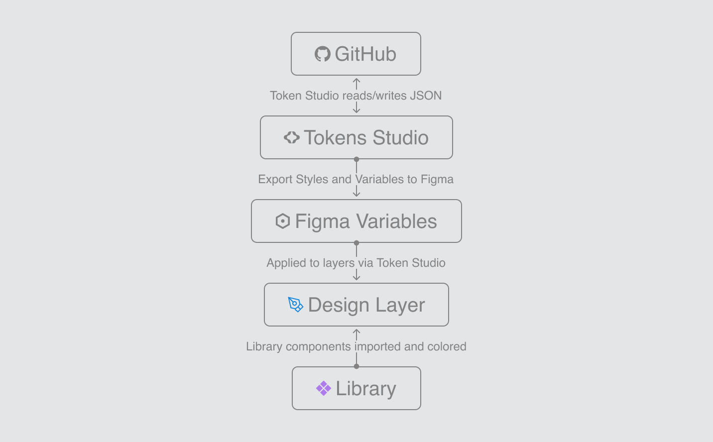Click the Tokens Studio diamond logo icon
The image size is (713, 442).
click(292, 137)
